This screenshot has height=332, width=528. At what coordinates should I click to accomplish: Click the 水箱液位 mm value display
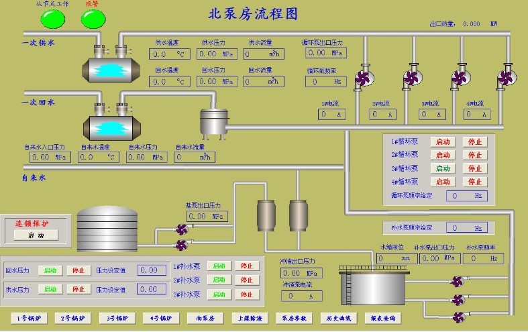coord(397,258)
